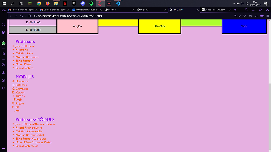This screenshot has height=152, width=271.
Task: Open Extensions cube in sidebar
Action: click(3, 81)
